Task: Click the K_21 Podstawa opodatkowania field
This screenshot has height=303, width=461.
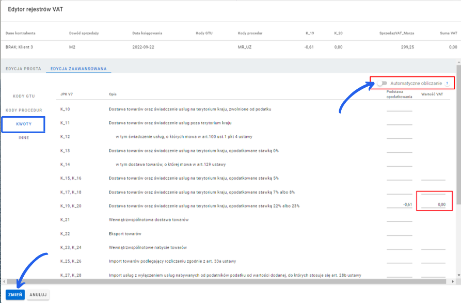Action: [x=399, y=219]
